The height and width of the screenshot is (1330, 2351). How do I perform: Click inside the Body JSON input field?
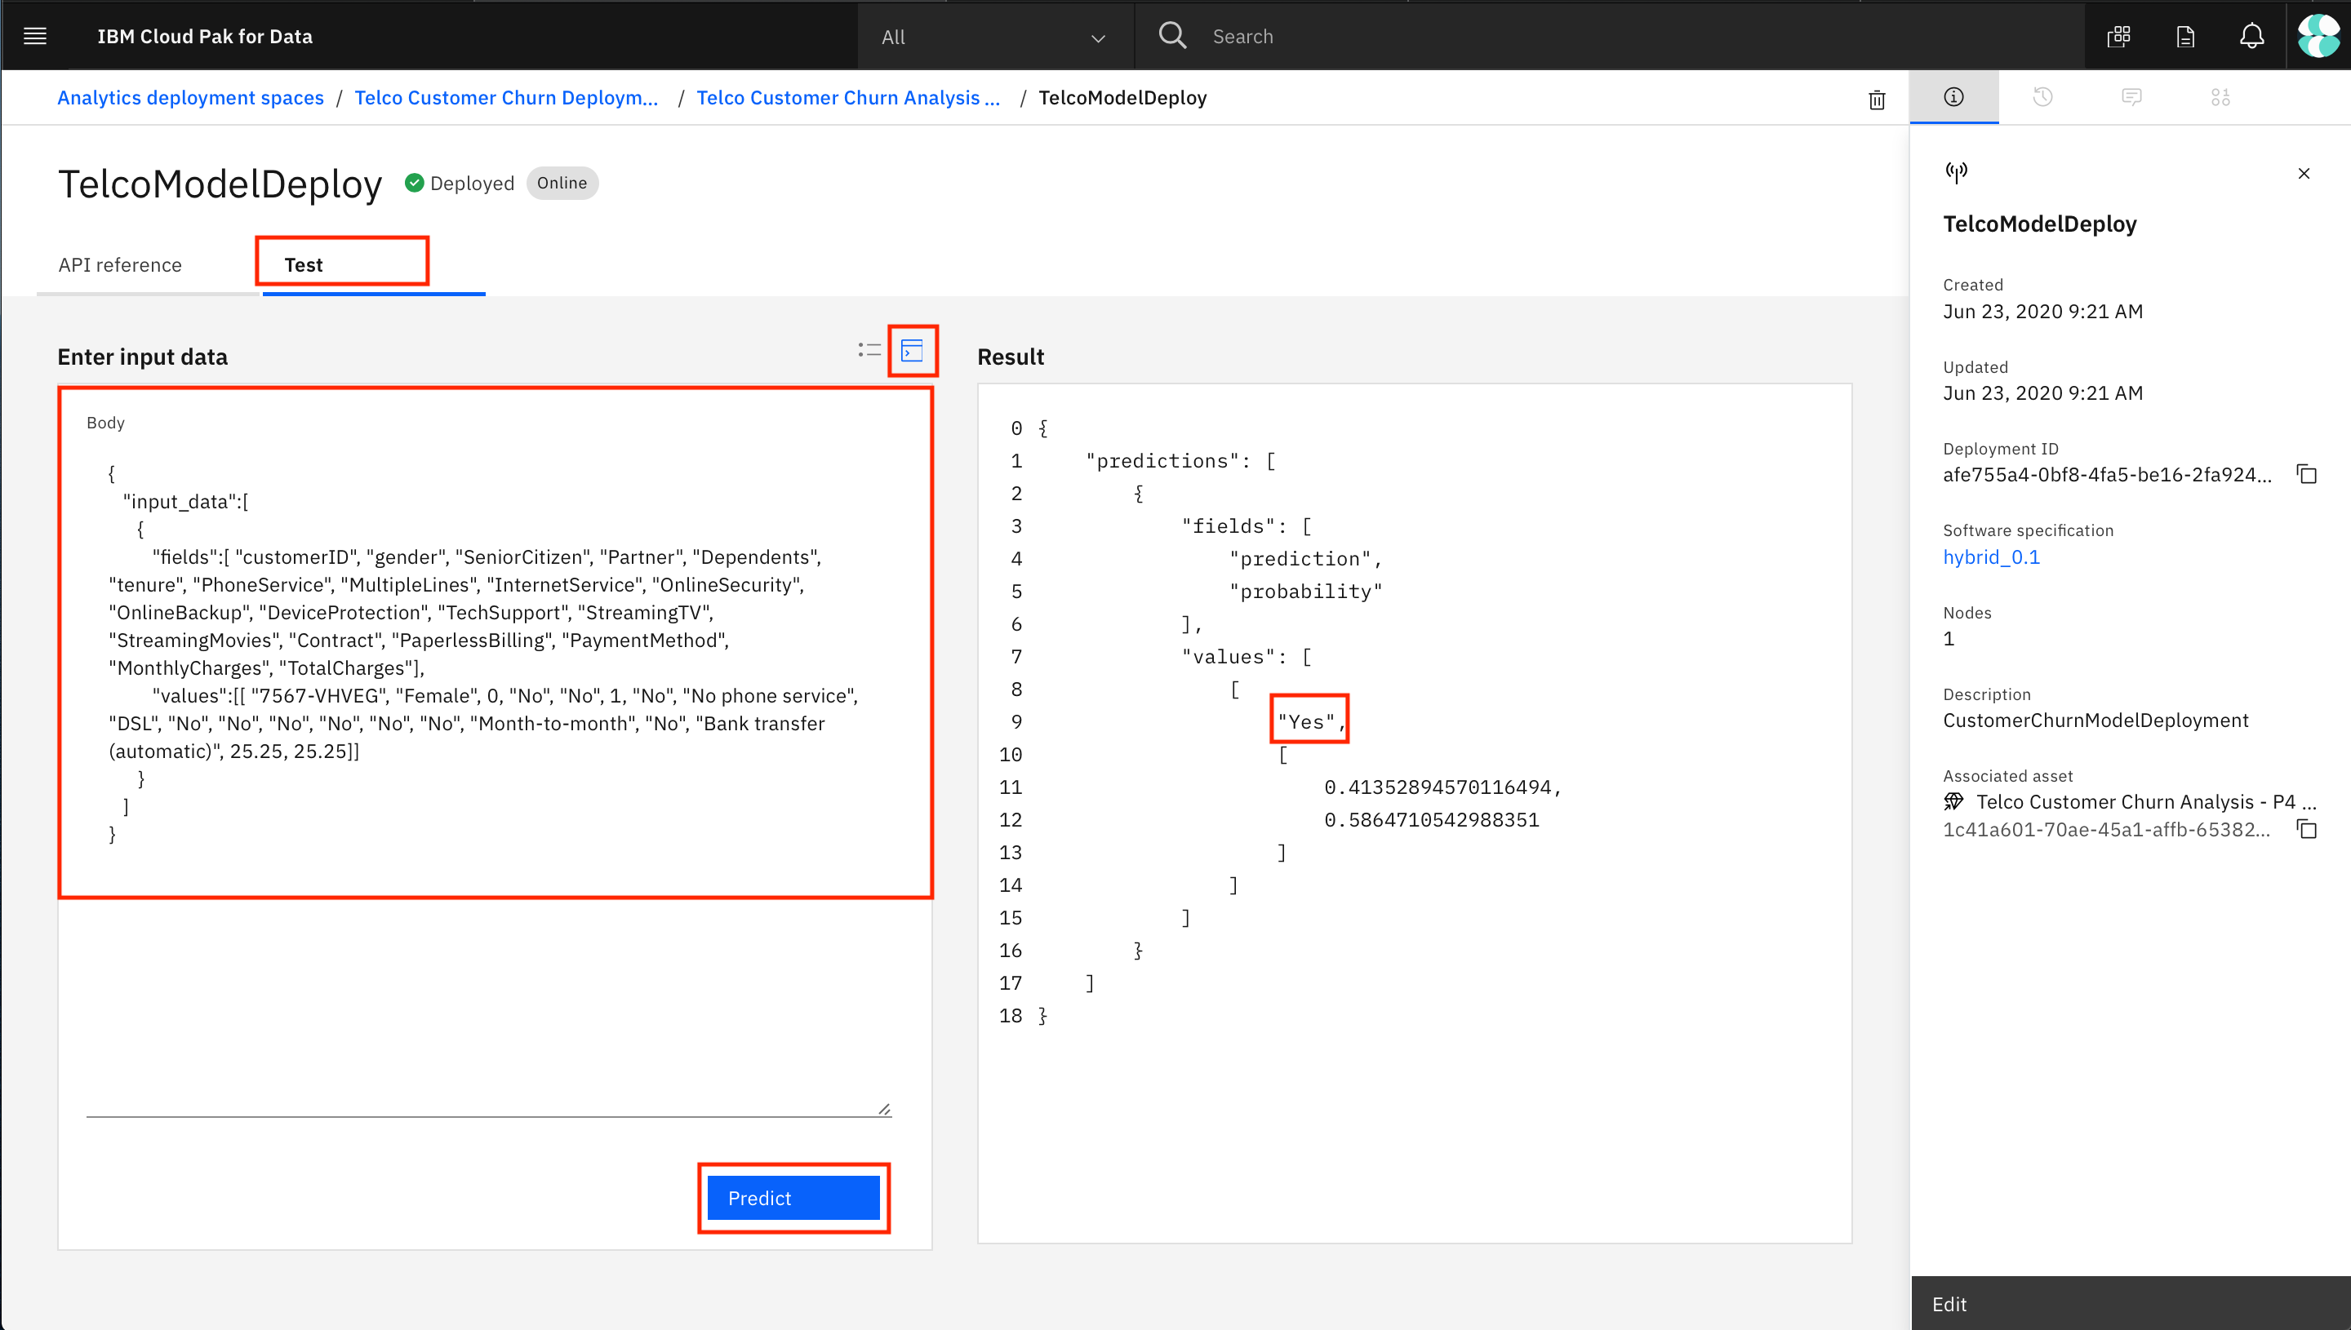click(484, 640)
